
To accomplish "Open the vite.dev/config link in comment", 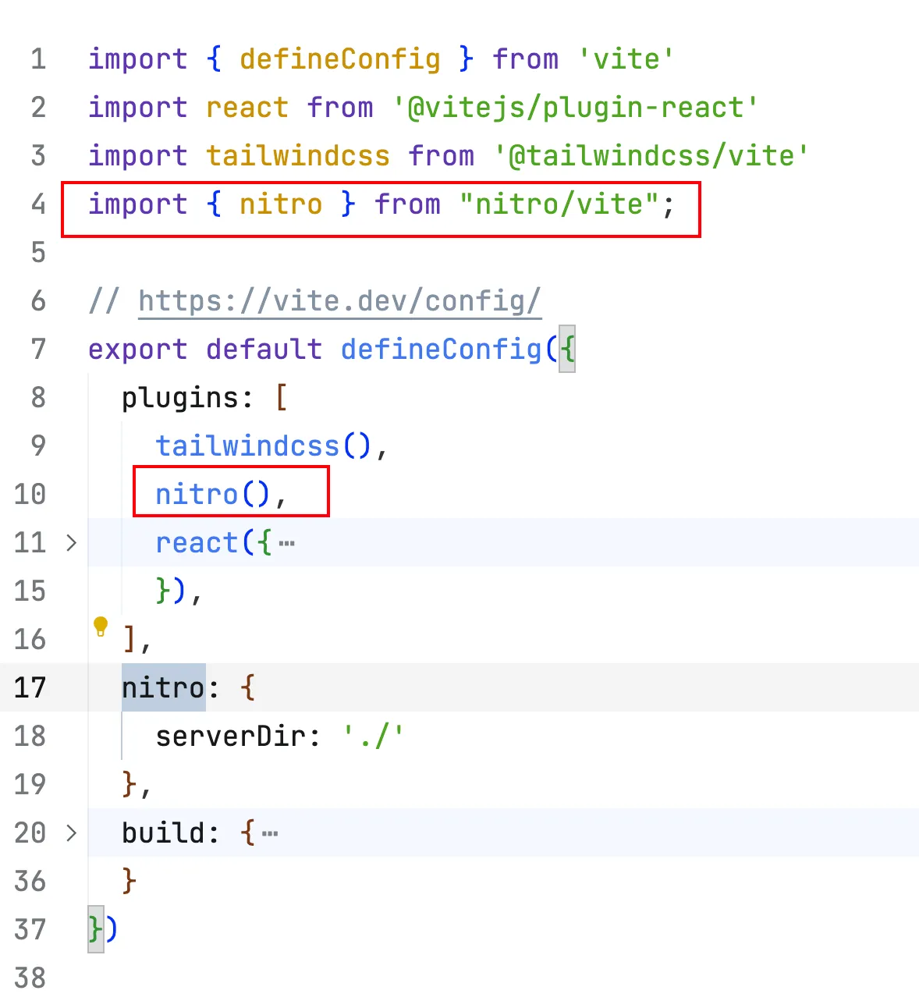I will coord(339,301).
